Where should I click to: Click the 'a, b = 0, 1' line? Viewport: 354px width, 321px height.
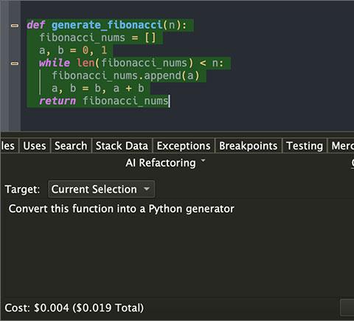click(x=73, y=50)
